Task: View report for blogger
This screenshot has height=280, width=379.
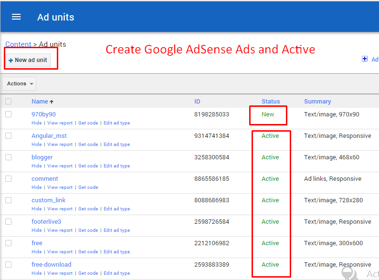Action: pos(60,166)
